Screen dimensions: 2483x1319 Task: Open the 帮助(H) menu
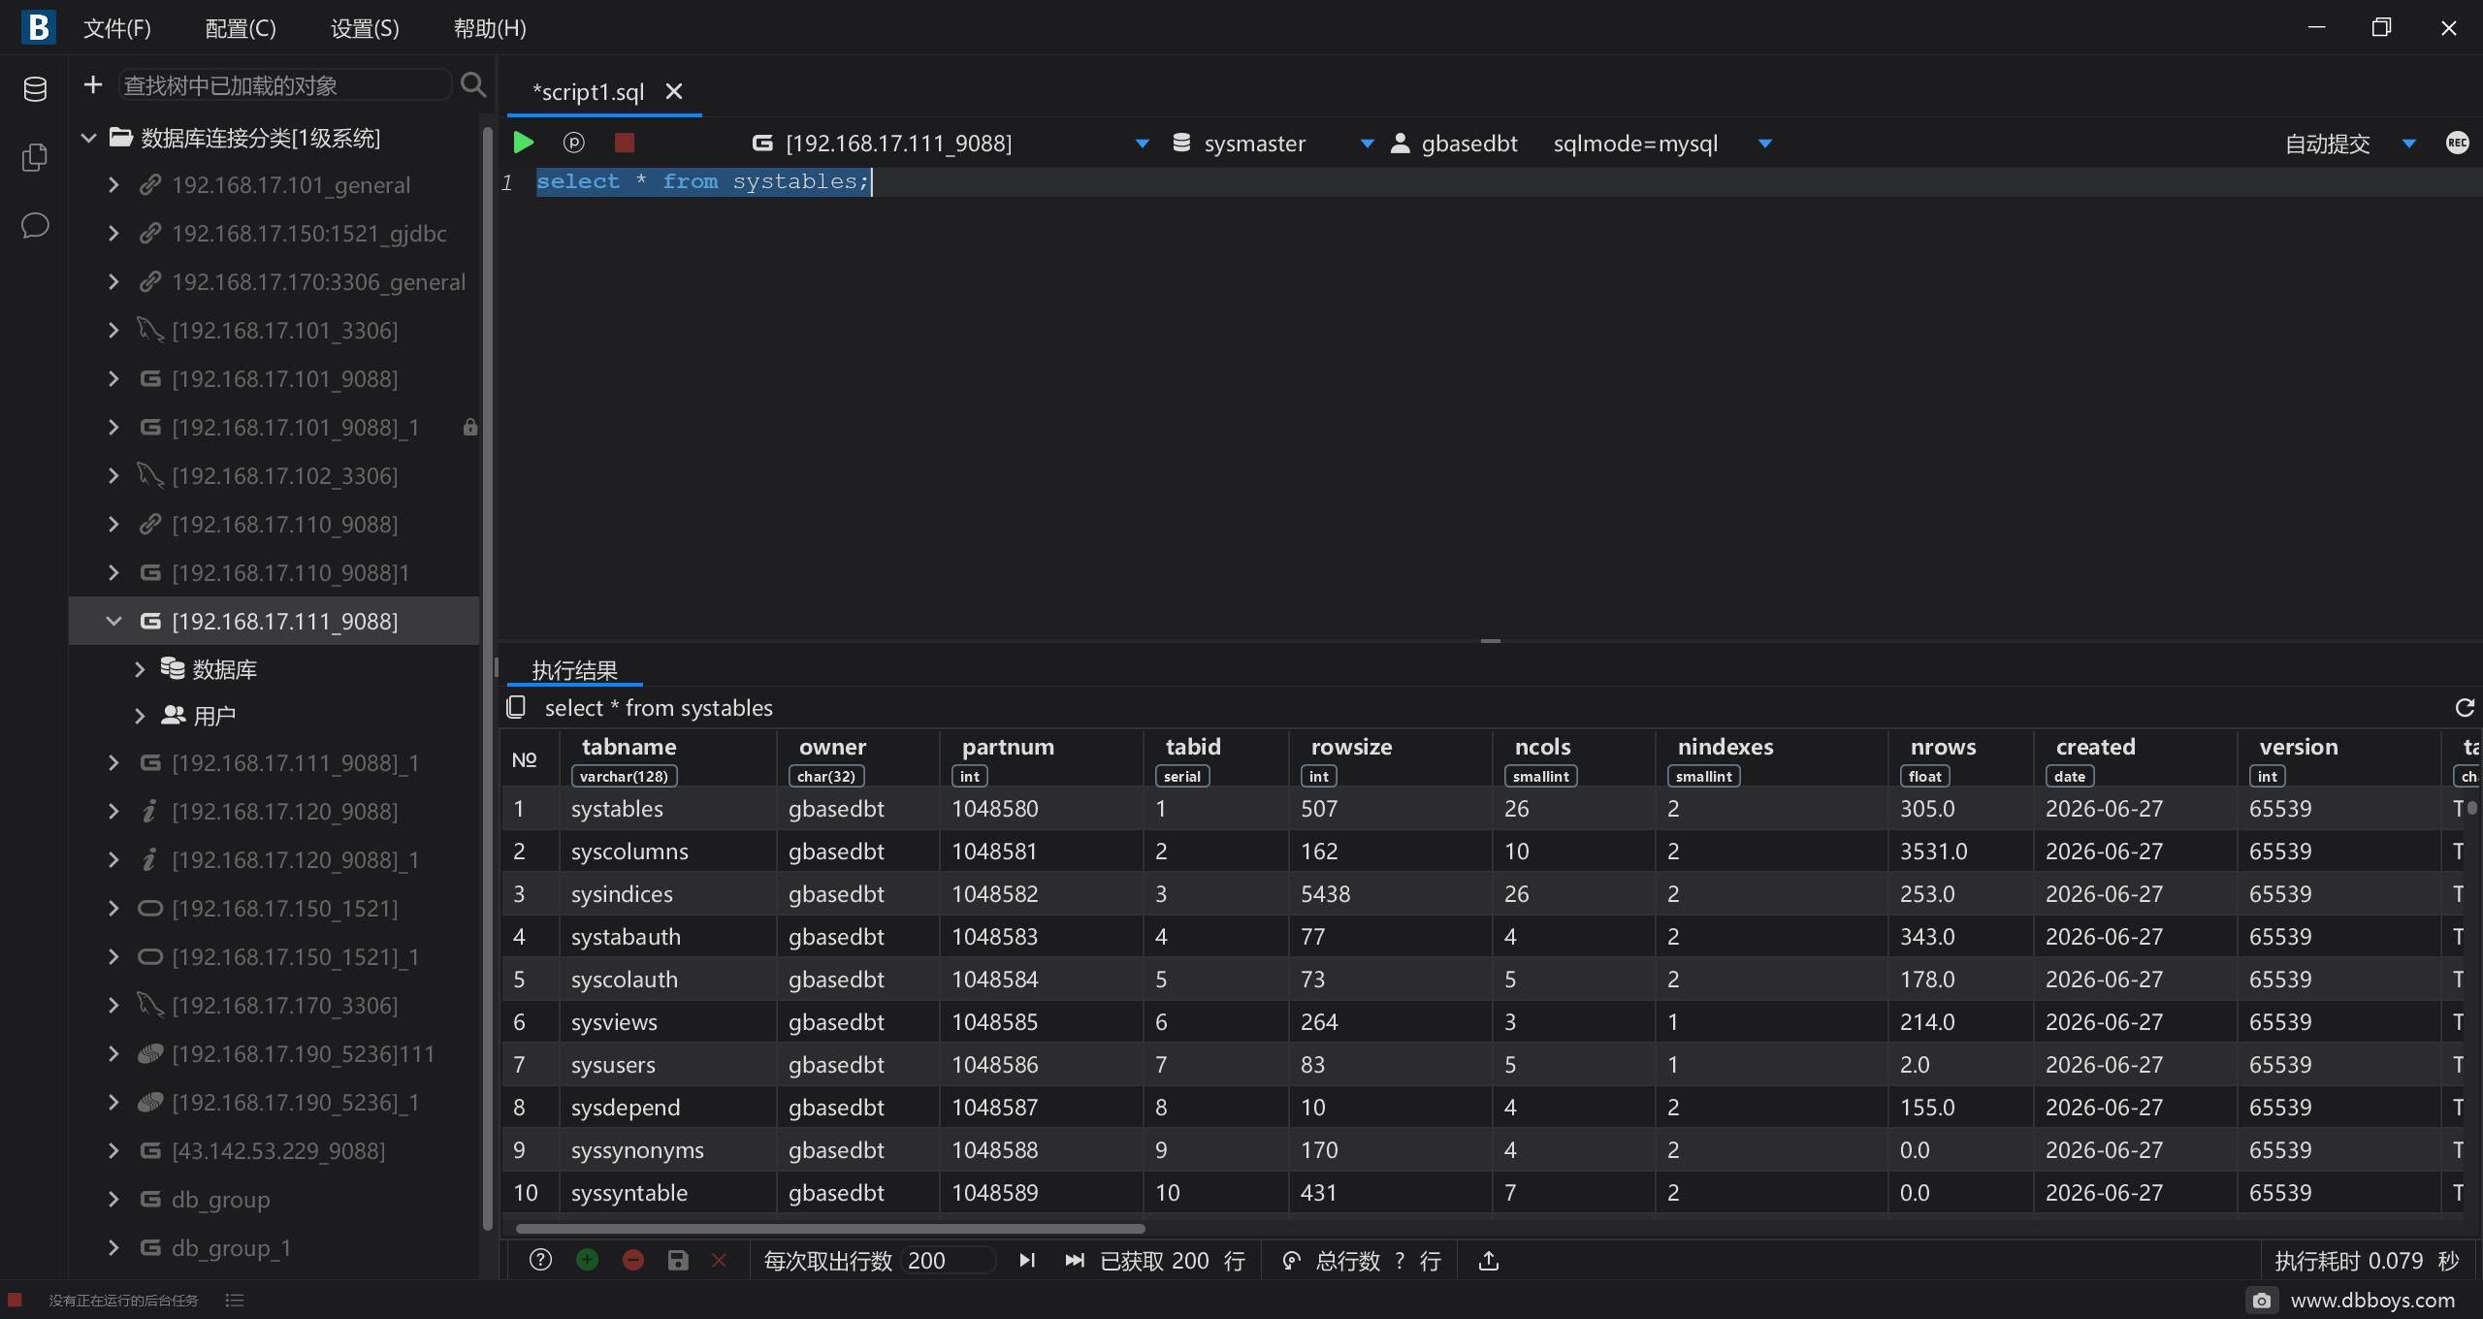coord(490,28)
